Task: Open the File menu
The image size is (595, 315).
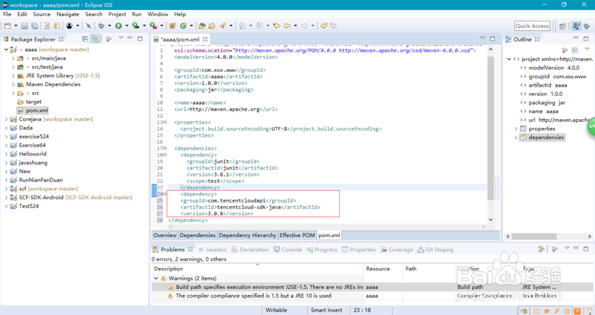Action: [x=7, y=14]
